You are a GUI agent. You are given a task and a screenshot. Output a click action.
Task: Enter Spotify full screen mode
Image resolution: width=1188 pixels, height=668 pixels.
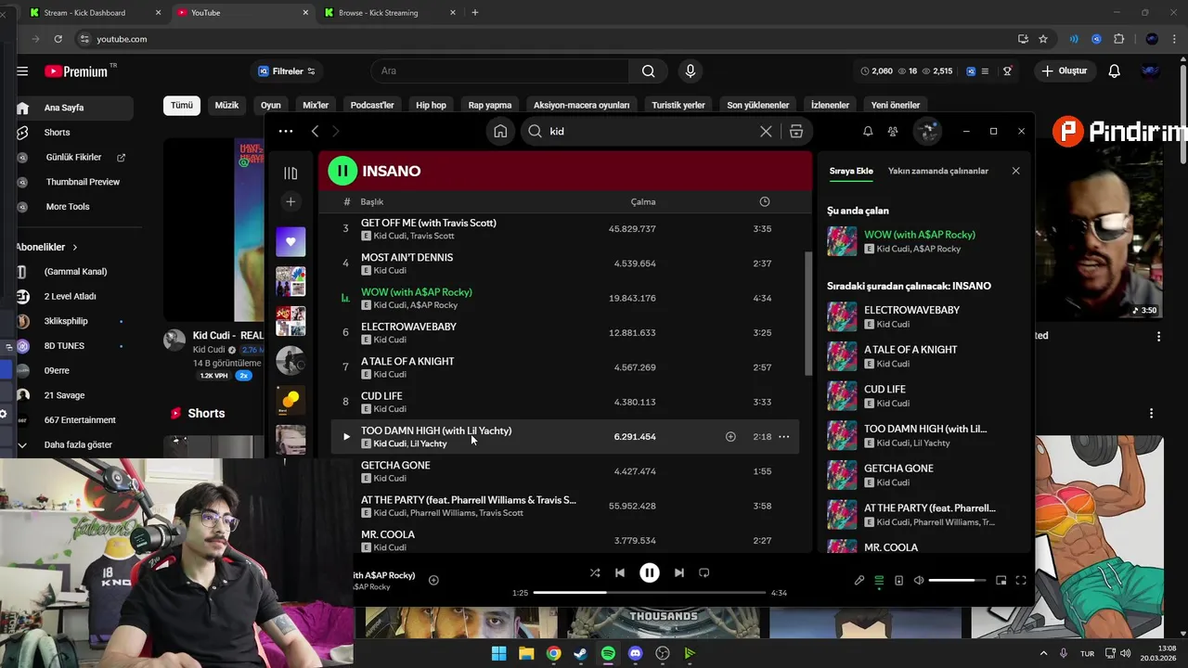click(1021, 581)
